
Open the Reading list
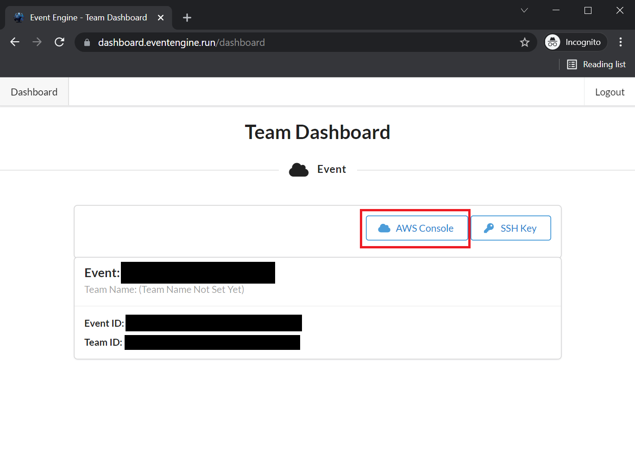click(x=596, y=64)
